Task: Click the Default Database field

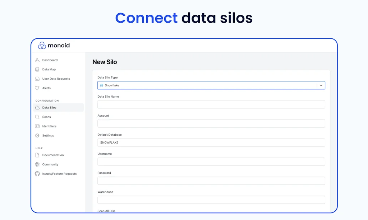Action: (211, 142)
